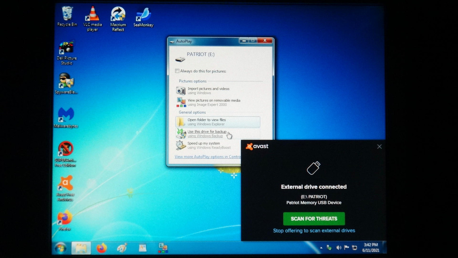Click the USB drive icon in Avast popup
This screenshot has height=258, width=458.
(x=314, y=168)
